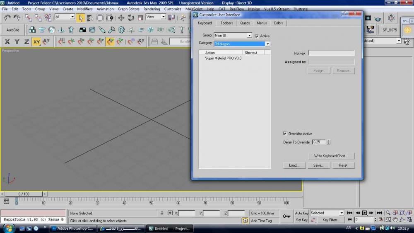Restrict to Y axis button
The height and width of the screenshot is (233, 414).
point(17,41)
